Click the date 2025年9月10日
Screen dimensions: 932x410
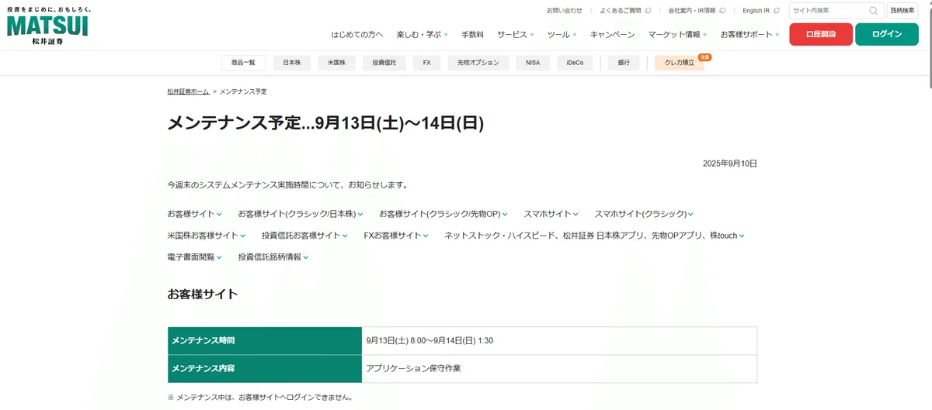coord(729,164)
